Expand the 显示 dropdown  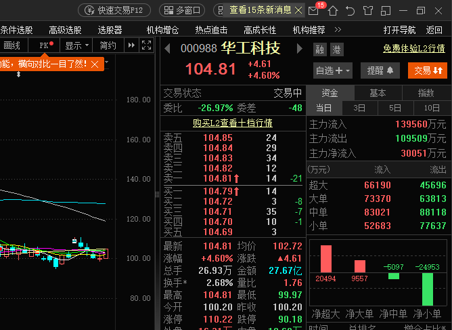[x=76, y=45]
